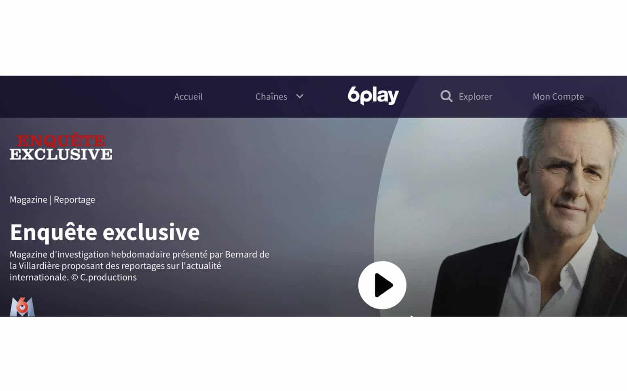
Task: Start playback with the white play button
Action: (x=382, y=285)
